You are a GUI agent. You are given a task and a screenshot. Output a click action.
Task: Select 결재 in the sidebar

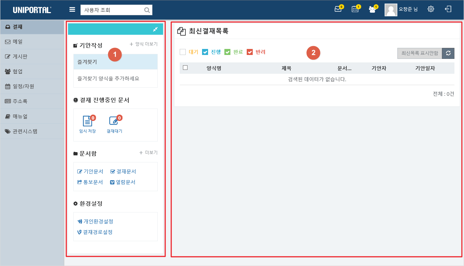tap(32, 27)
